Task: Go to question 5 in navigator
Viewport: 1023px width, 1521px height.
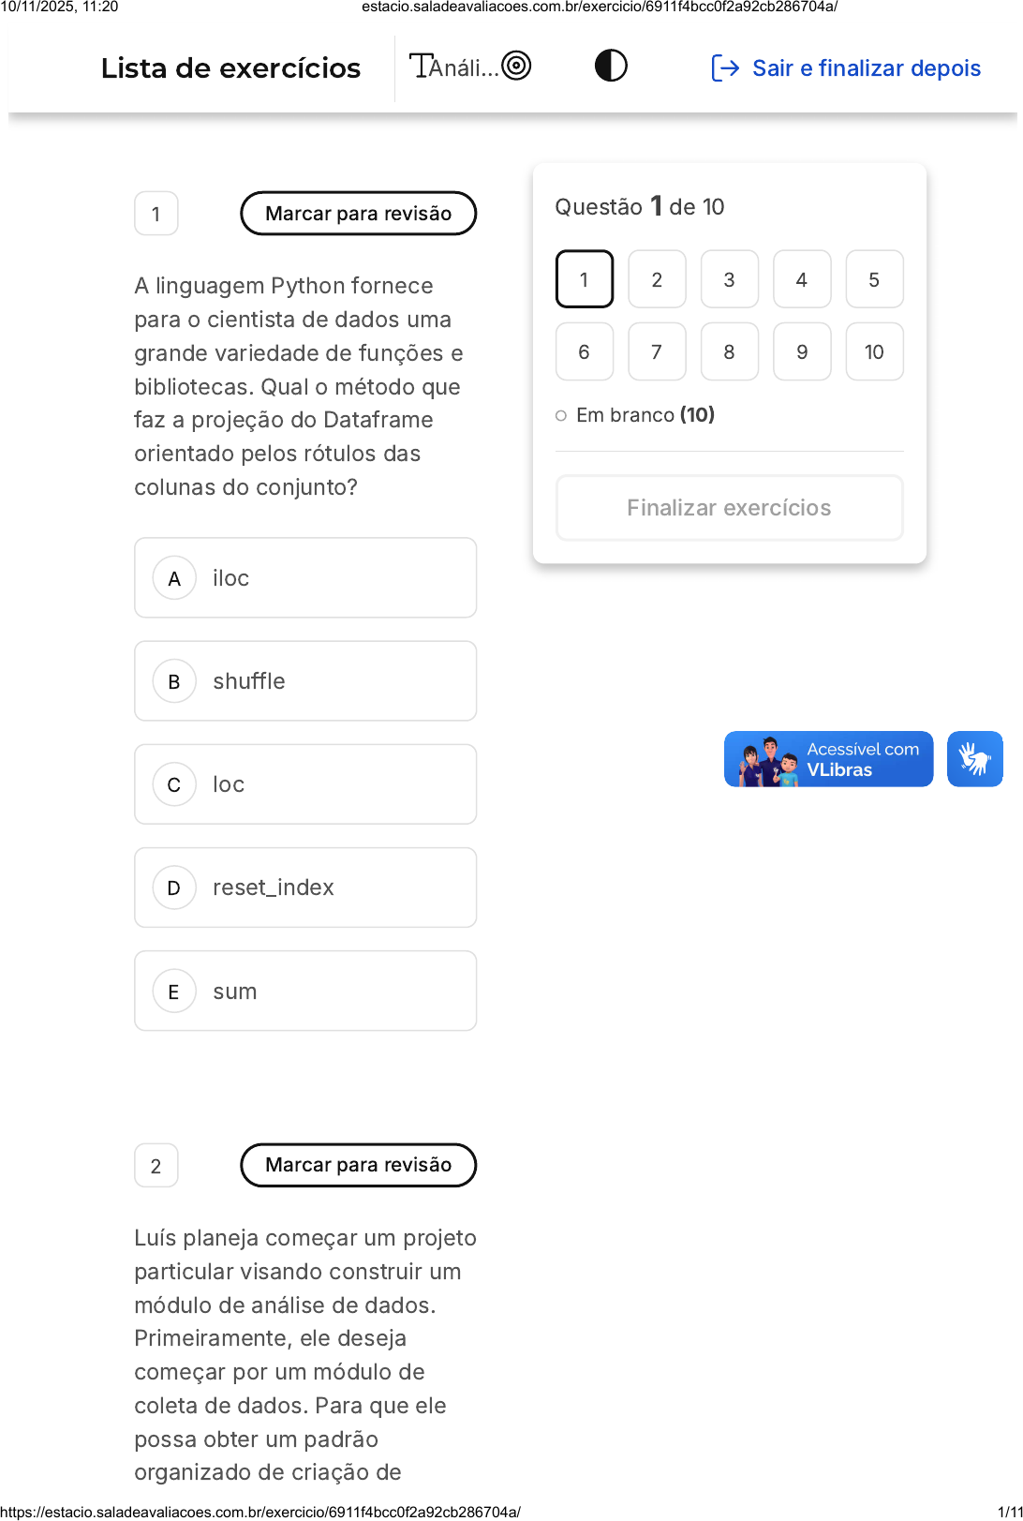Action: (874, 279)
